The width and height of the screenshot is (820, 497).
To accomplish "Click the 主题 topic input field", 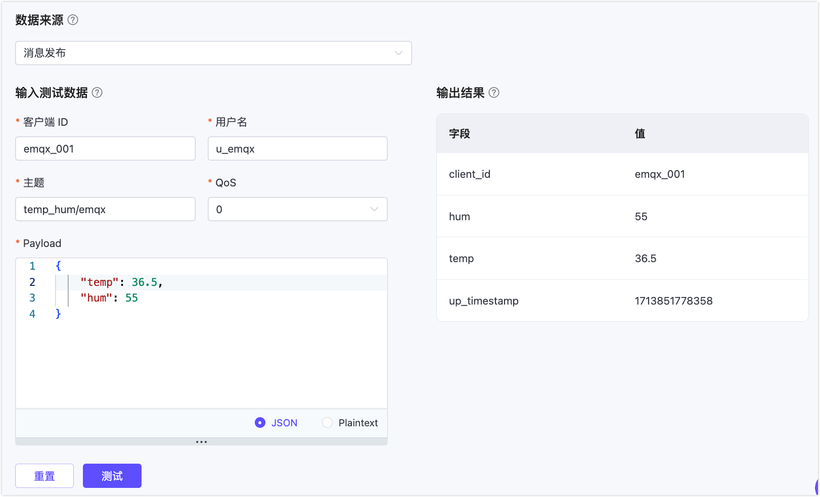I will (105, 209).
